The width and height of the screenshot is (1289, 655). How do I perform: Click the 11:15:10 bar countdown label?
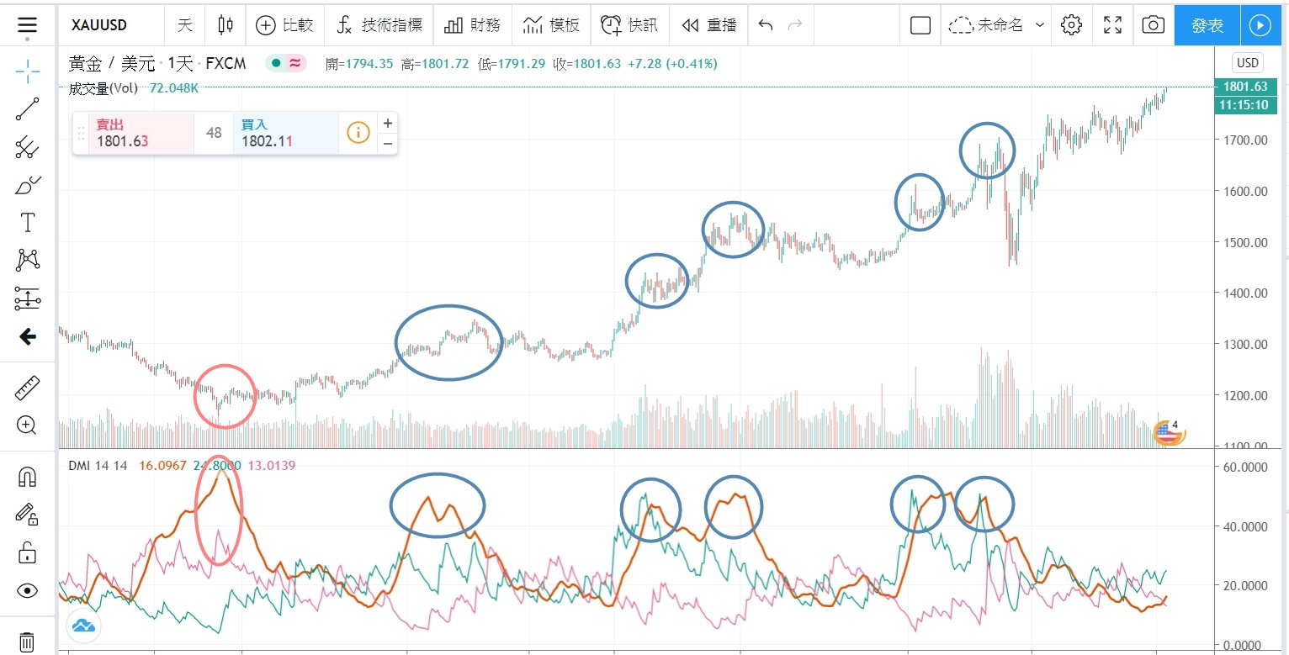tap(1246, 105)
